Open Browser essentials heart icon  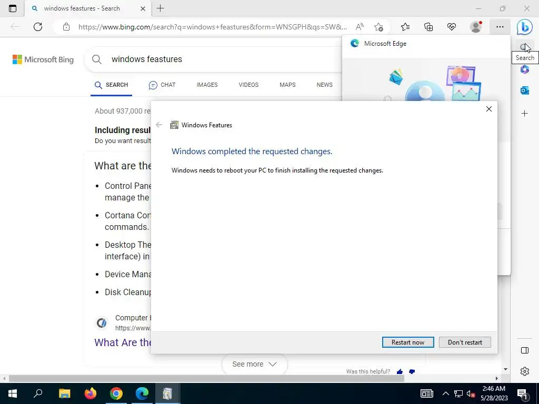coord(451,27)
